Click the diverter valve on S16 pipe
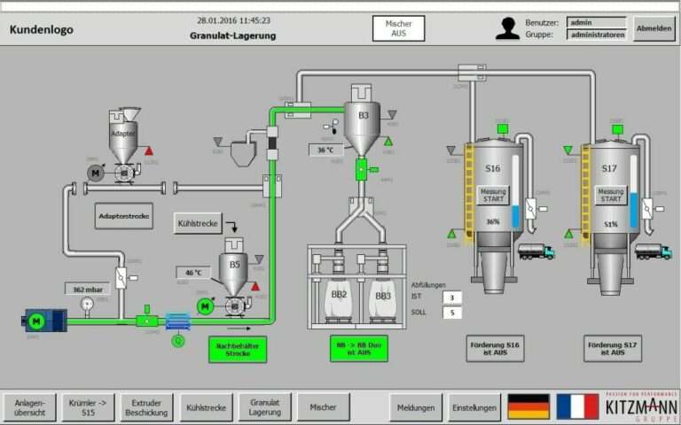This screenshot has height=425, width=681. coord(531,209)
